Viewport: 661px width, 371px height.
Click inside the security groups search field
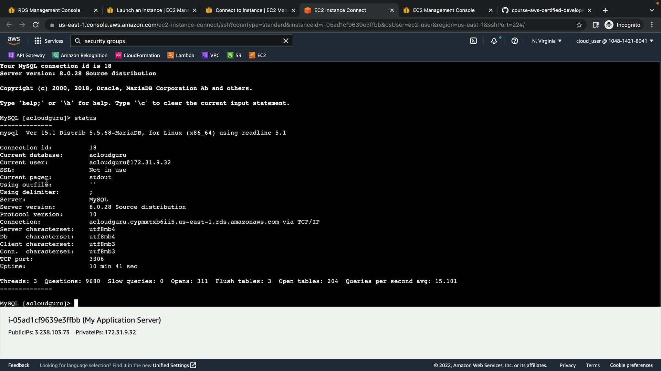pyautogui.click(x=179, y=41)
